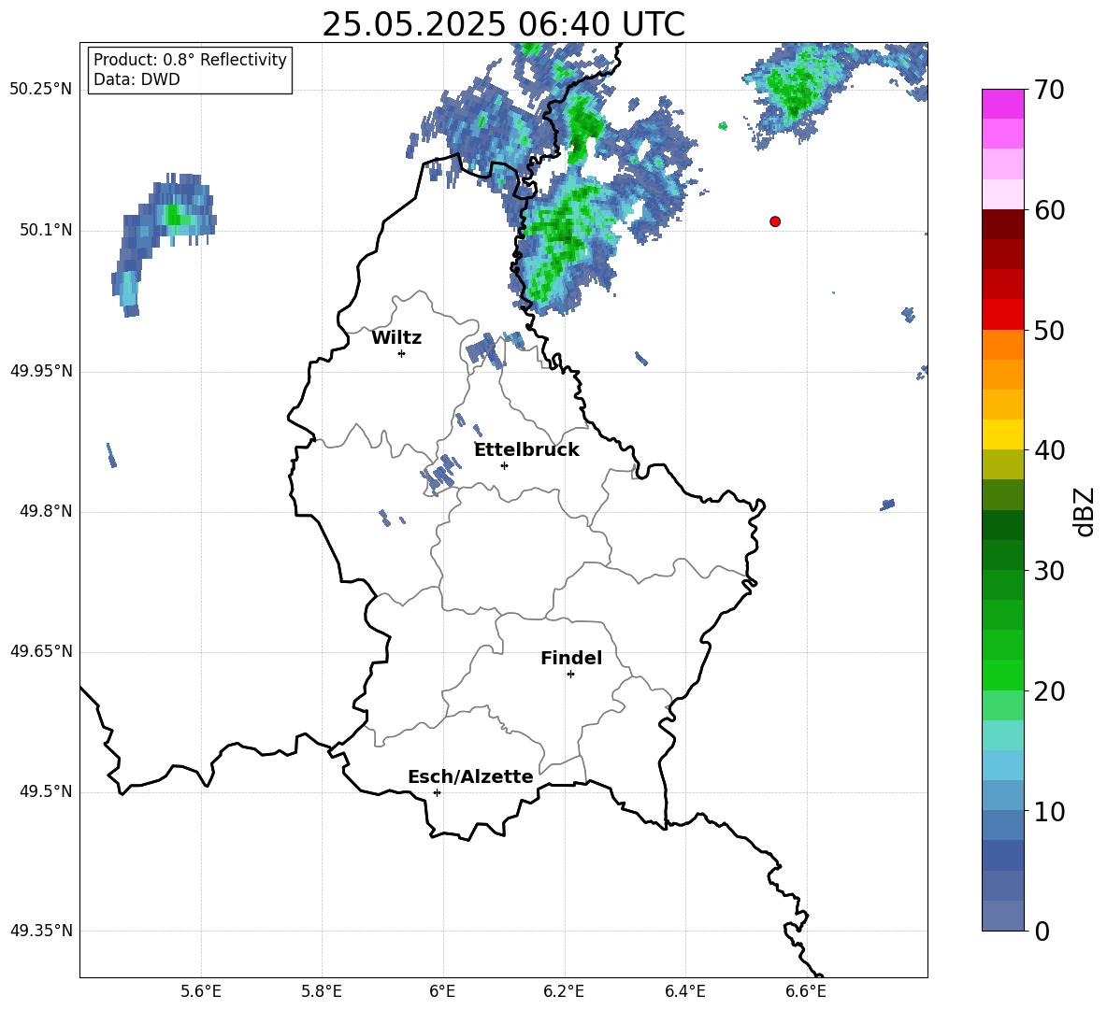Click the Findel station label
The height and width of the screenshot is (1010, 1107).
click(571, 658)
